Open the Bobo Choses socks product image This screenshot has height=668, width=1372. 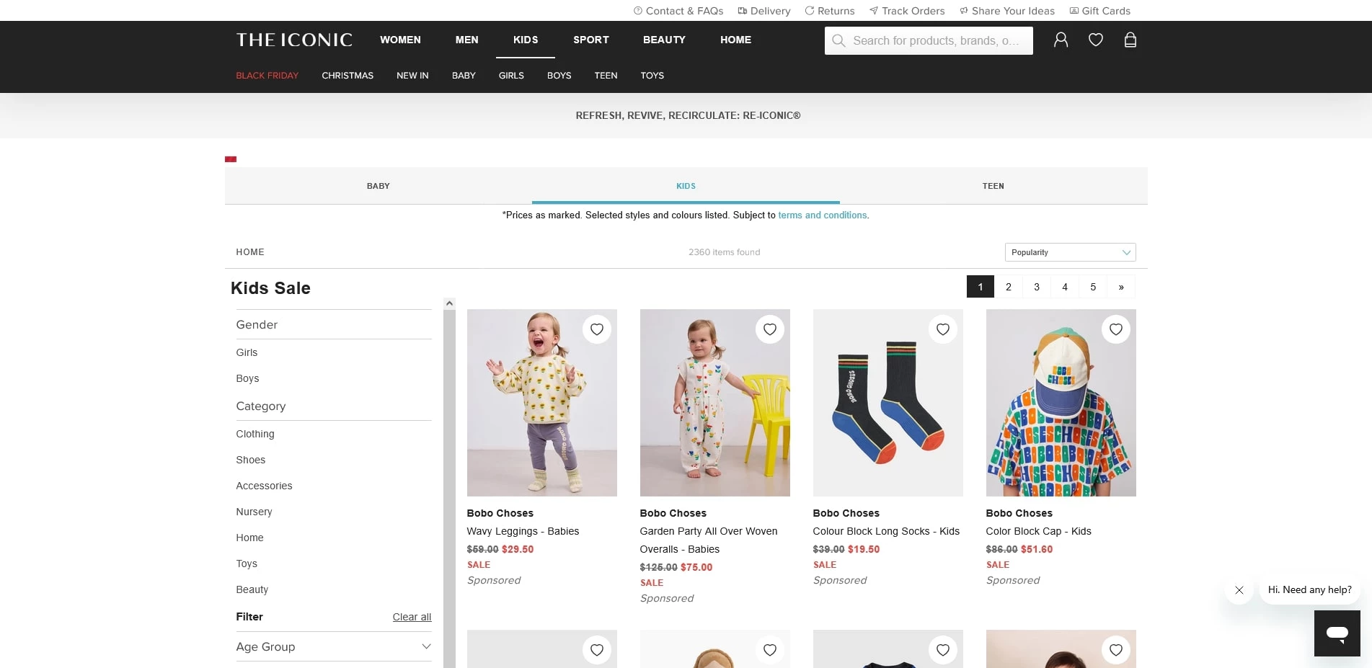[x=888, y=403]
